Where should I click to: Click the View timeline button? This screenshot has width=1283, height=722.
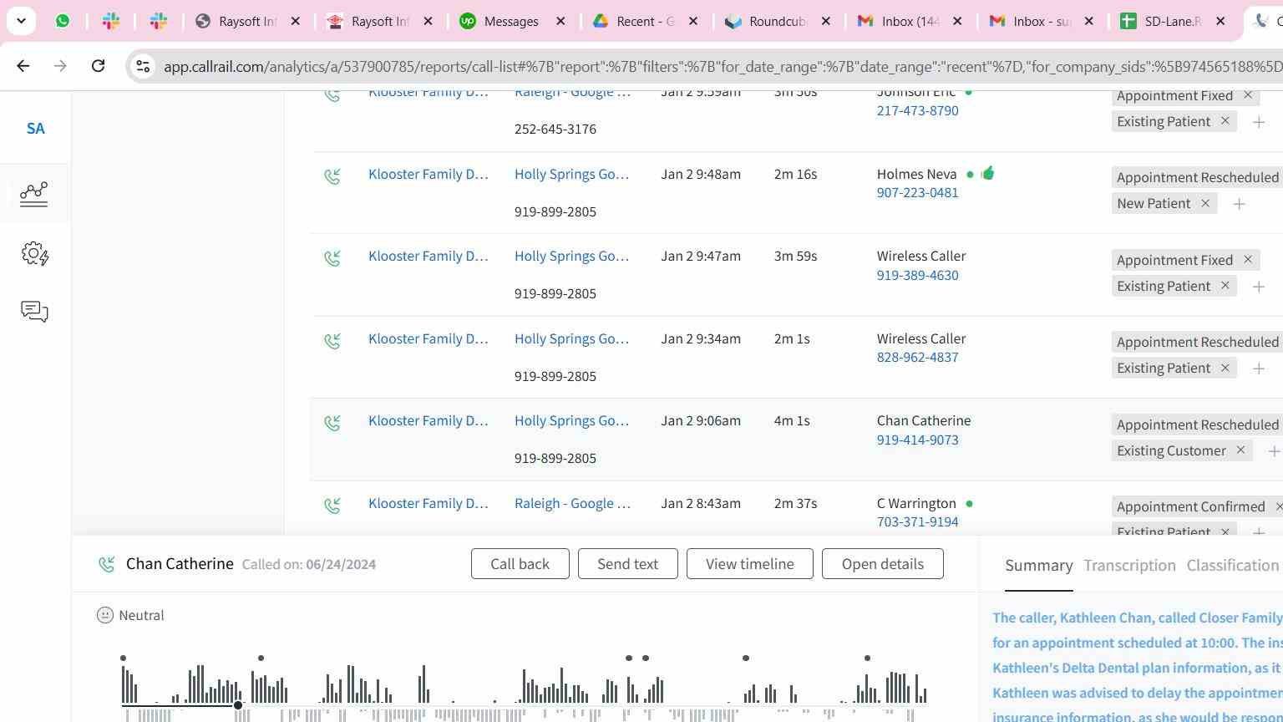pyautogui.click(x=749, y=564)
